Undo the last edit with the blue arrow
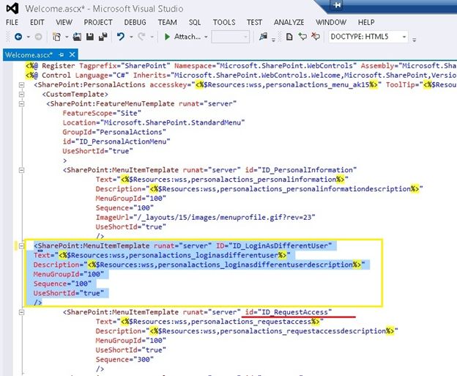 pyautogui.click(x=121, y=37)
